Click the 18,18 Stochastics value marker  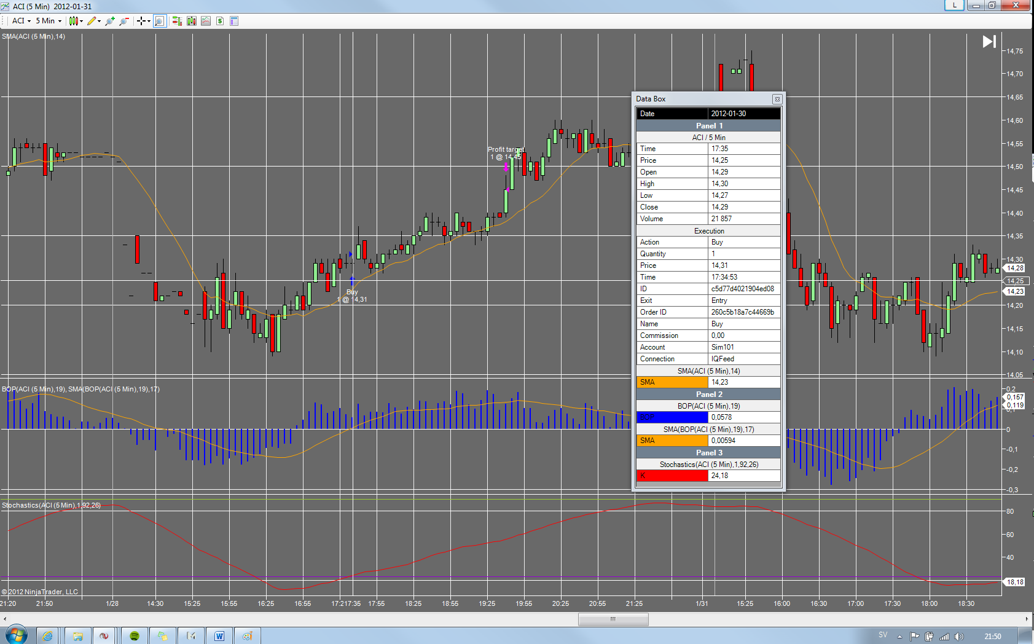click(x=1015, y=582)
